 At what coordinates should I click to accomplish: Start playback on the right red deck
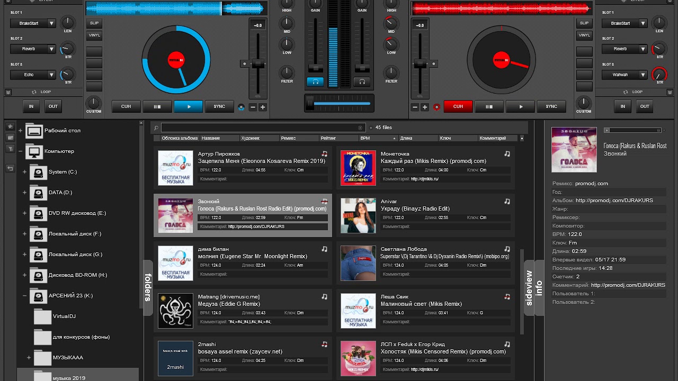pyautogui.click(x=521, y=106)
